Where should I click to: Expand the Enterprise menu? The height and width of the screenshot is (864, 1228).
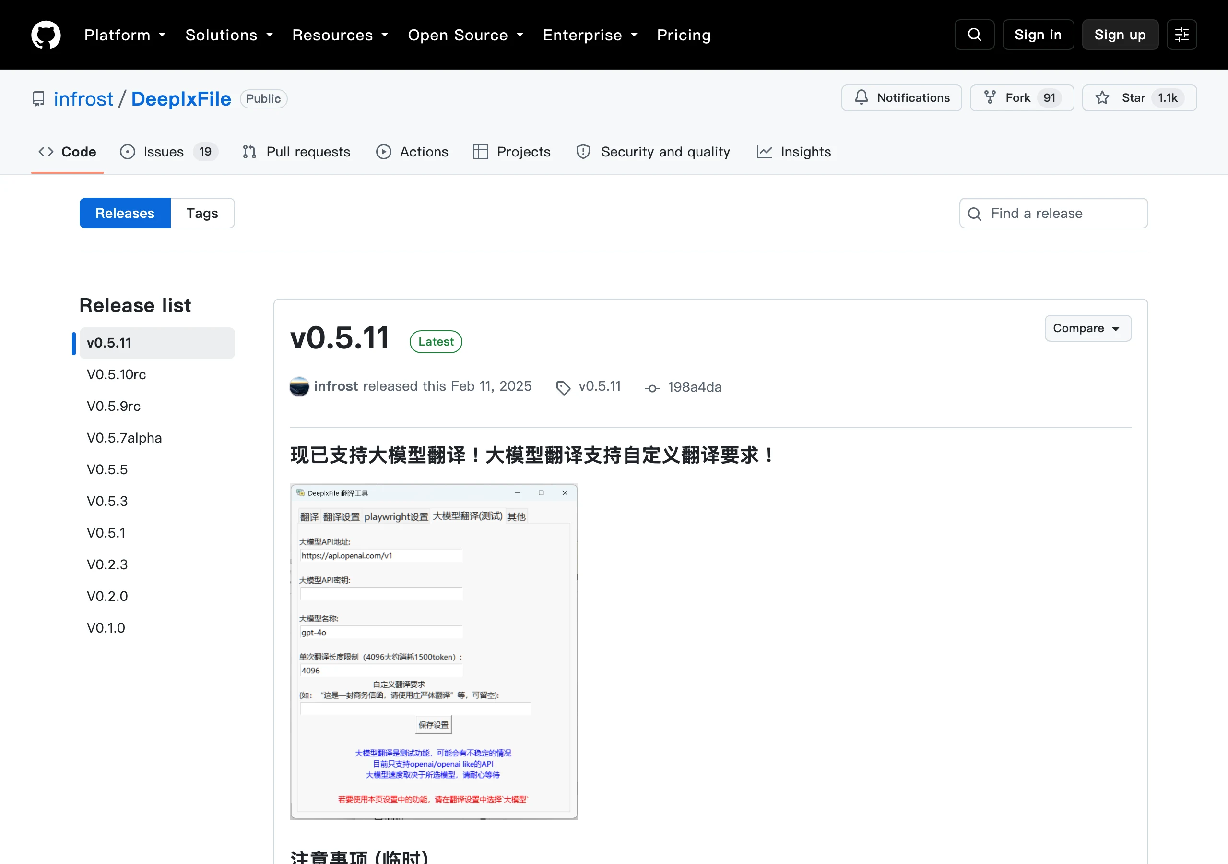point(590,35)
